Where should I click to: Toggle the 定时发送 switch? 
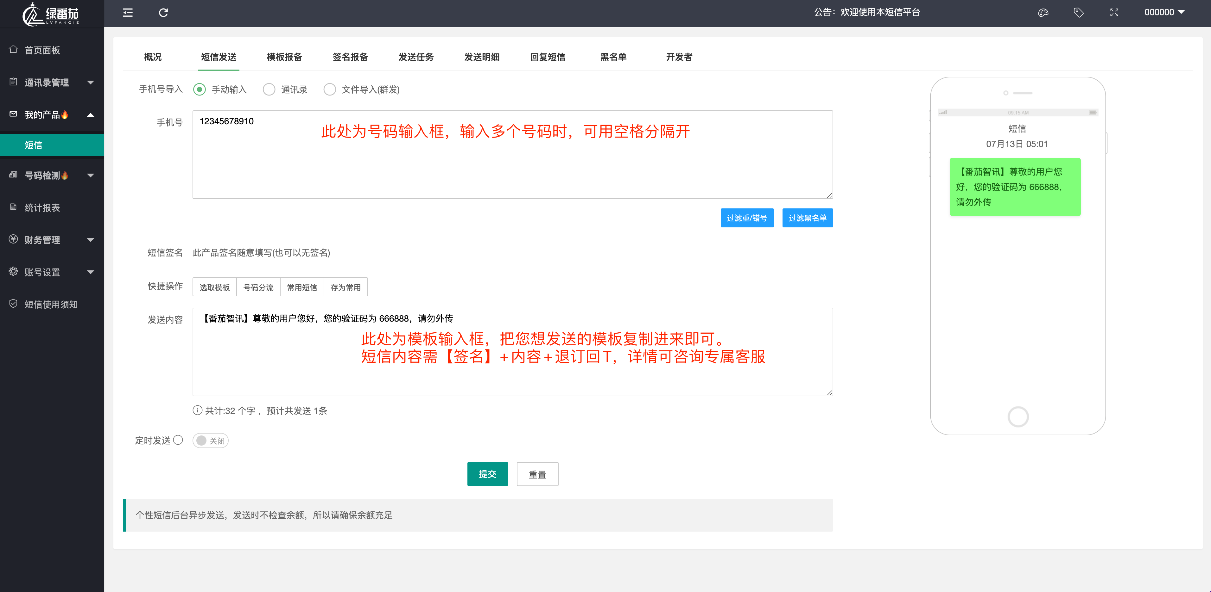tap(210, 440)
